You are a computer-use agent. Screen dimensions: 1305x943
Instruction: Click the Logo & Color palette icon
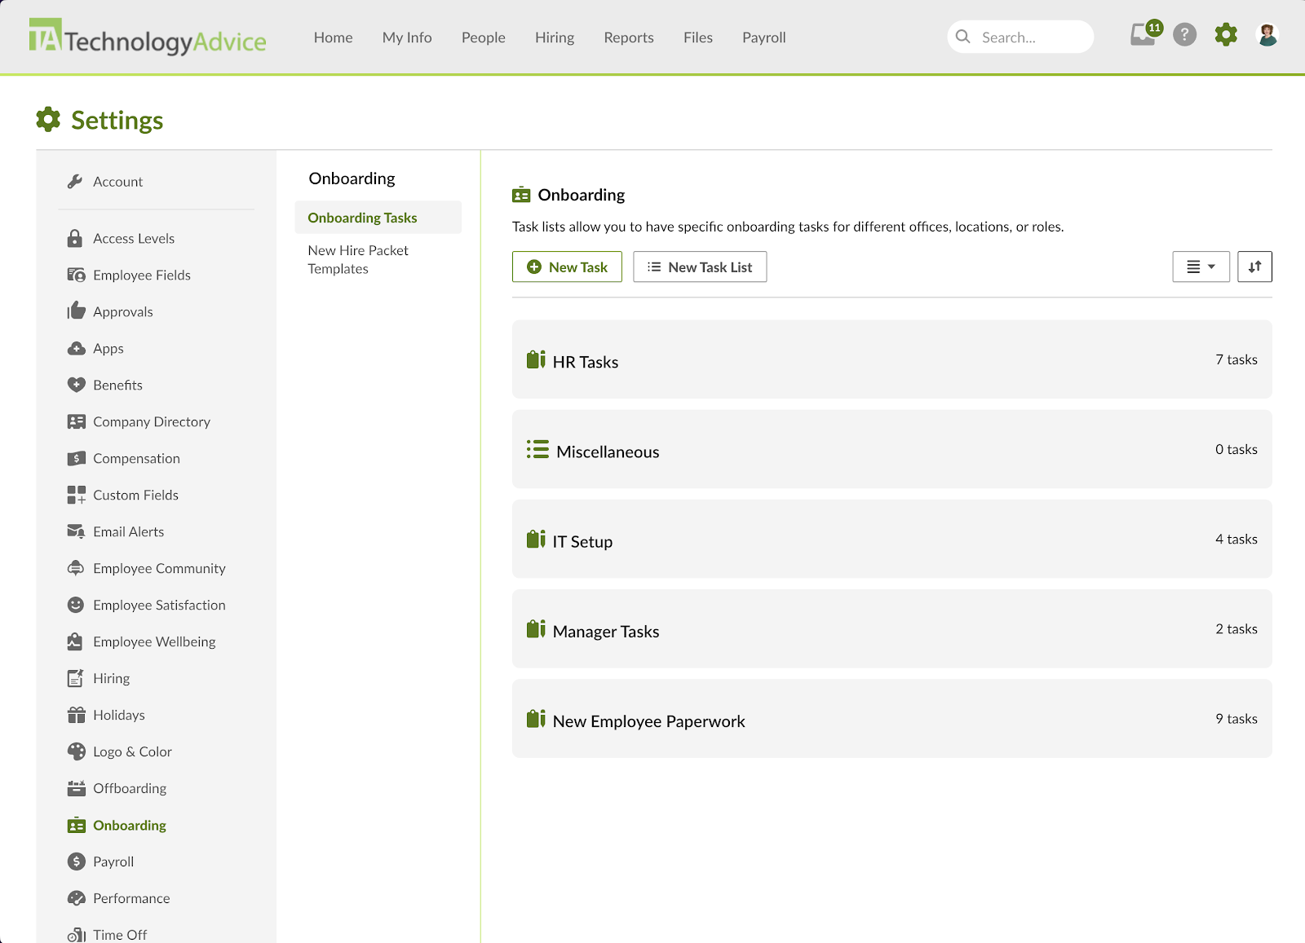[x=76, y=751]
